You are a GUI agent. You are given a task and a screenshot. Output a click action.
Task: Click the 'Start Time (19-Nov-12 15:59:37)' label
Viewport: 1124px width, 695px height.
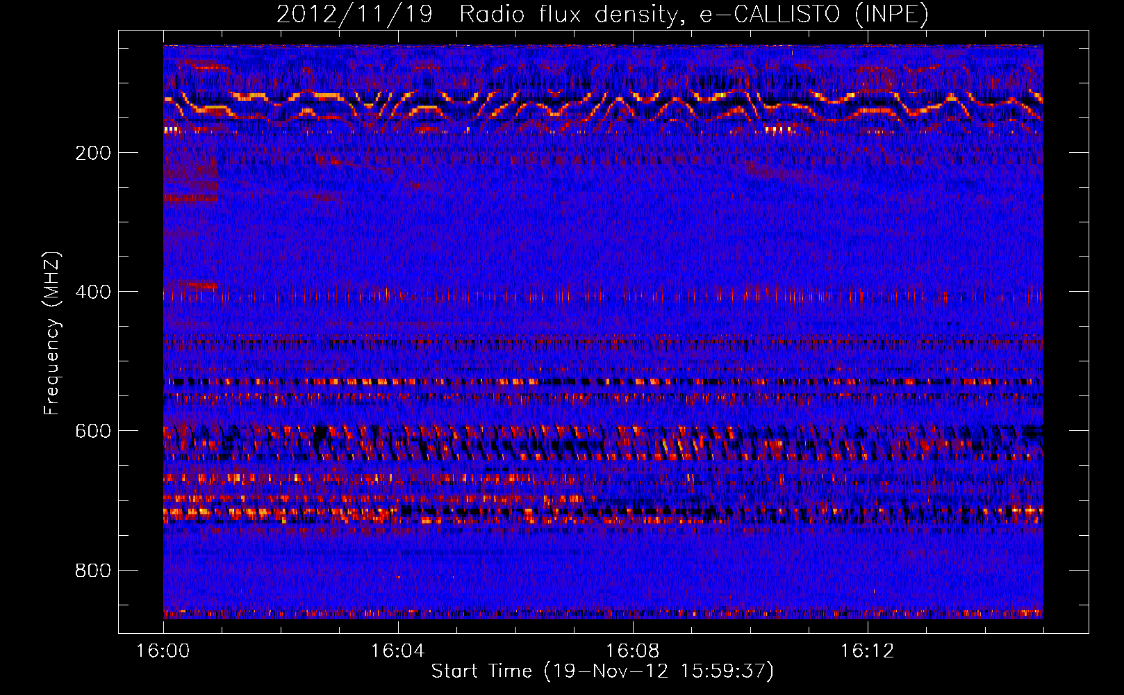(x=602, y=671)
